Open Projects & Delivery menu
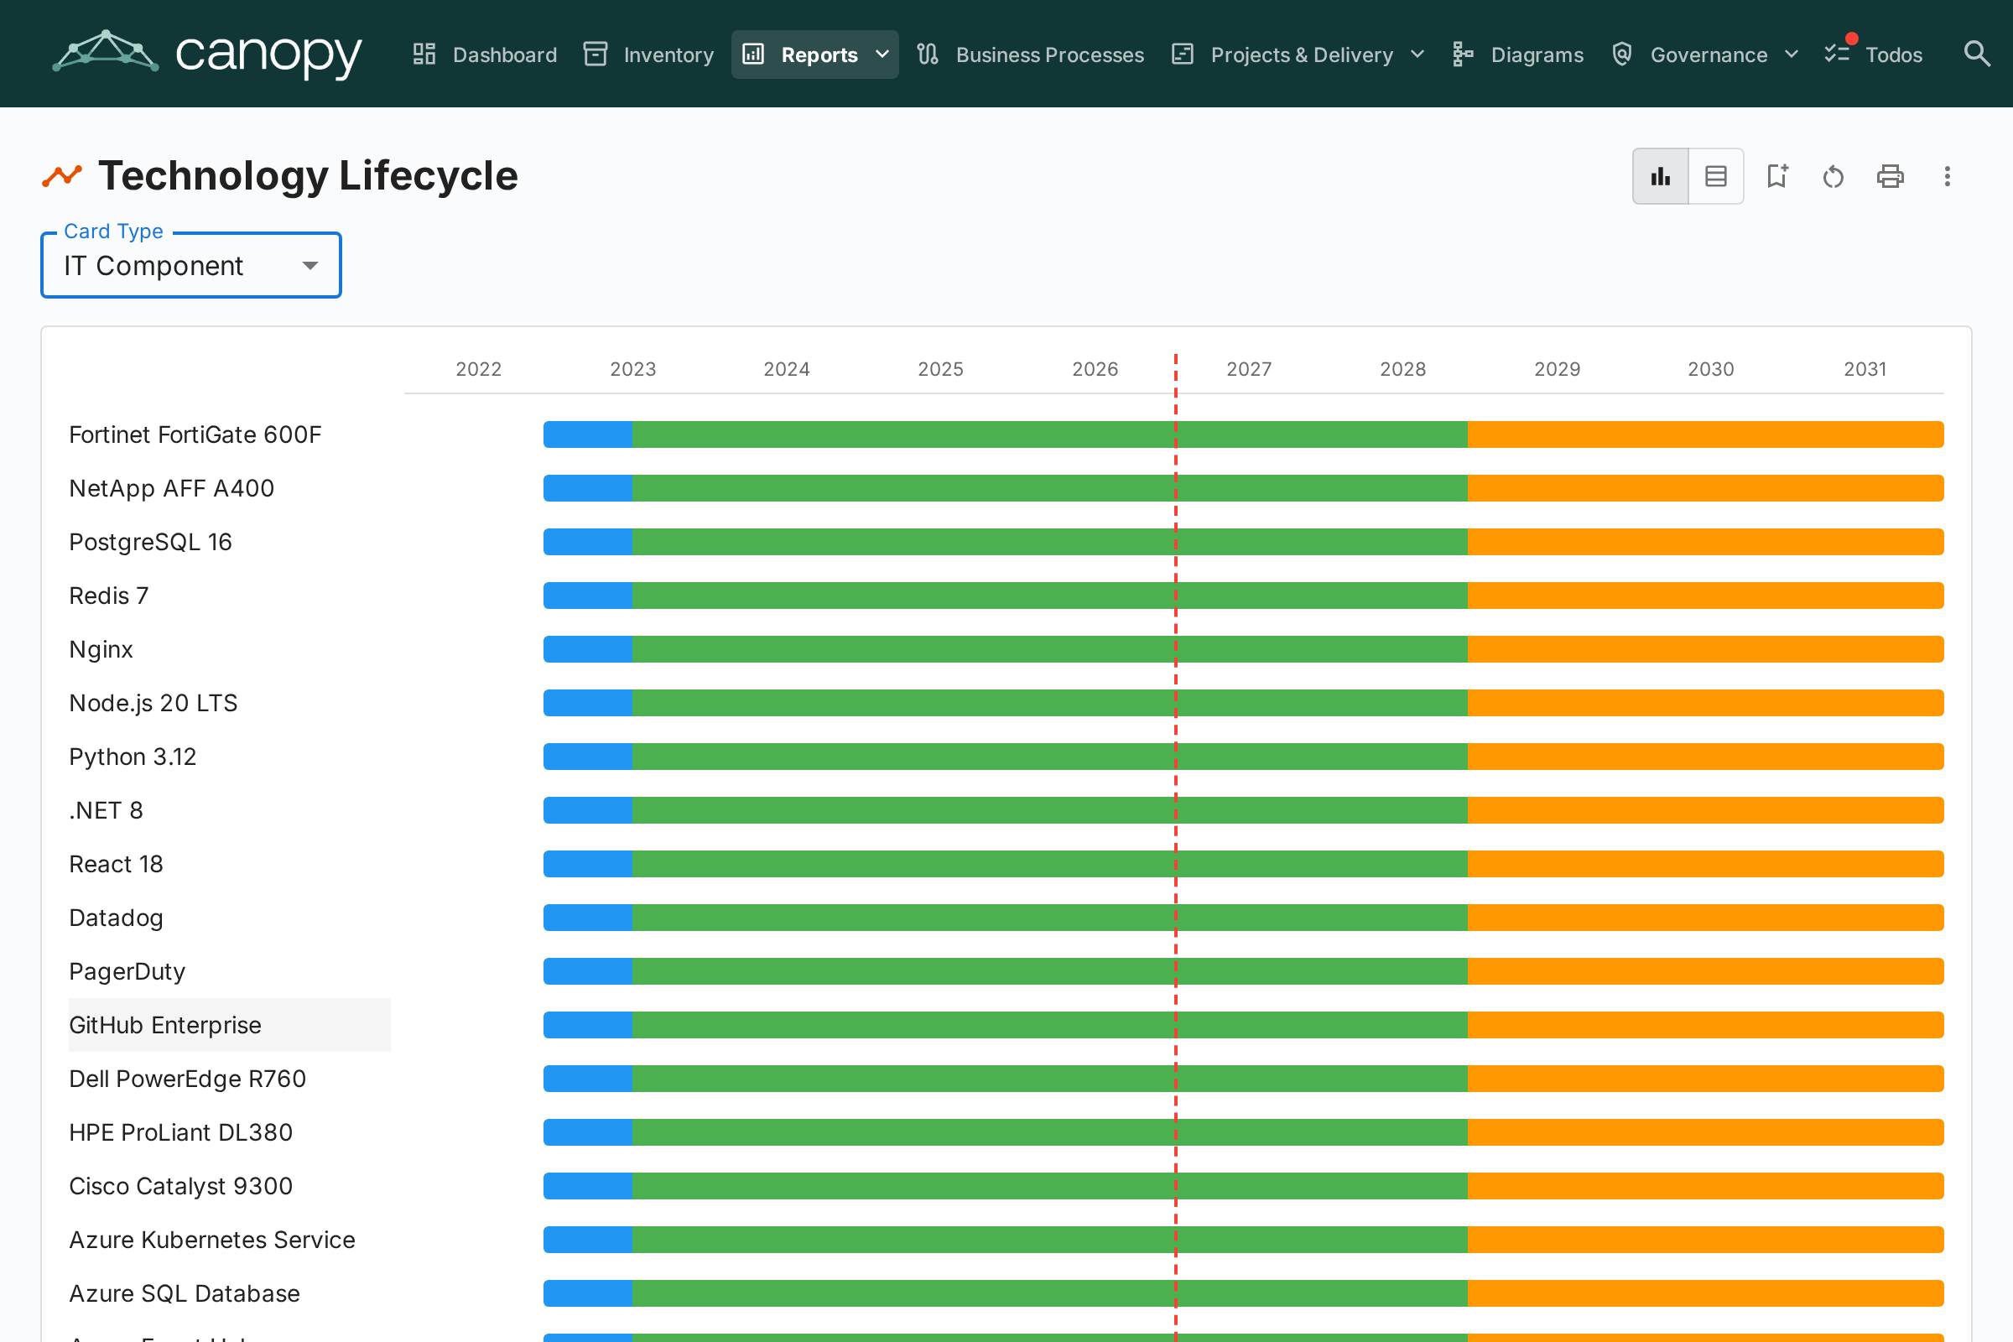This screenshot has width=2013, height=1342. click(x=1298, y=55)
